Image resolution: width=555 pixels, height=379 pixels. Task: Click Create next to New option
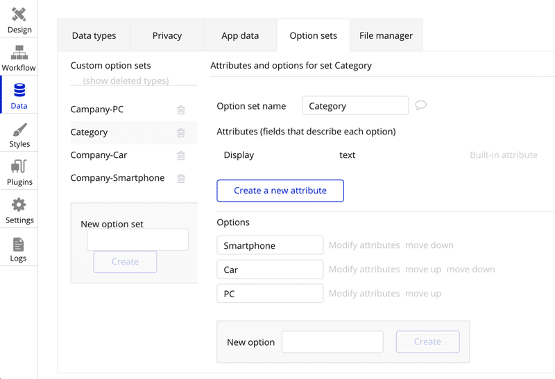pos(427,342)
